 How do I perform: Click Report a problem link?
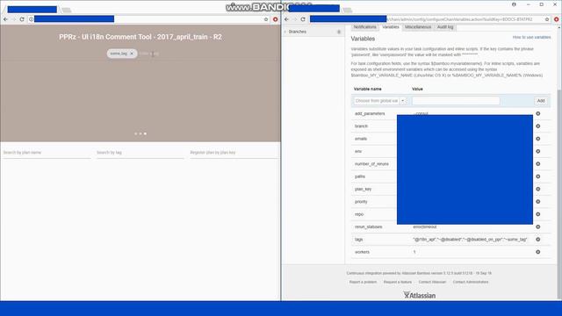coord(363,282)
